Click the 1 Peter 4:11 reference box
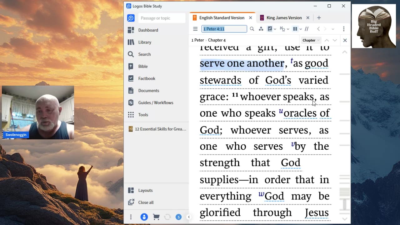400x225 pixels. (x=224, y=29)
